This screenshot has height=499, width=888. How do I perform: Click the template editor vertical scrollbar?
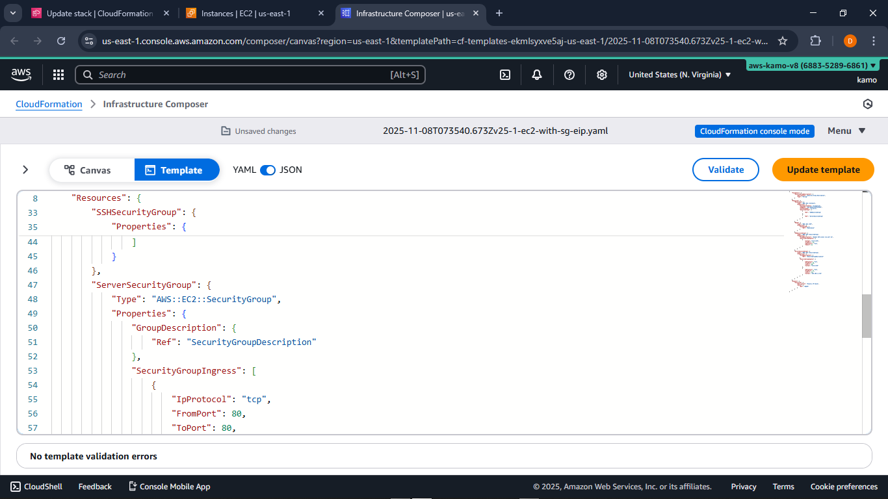[x=865, y=316]
